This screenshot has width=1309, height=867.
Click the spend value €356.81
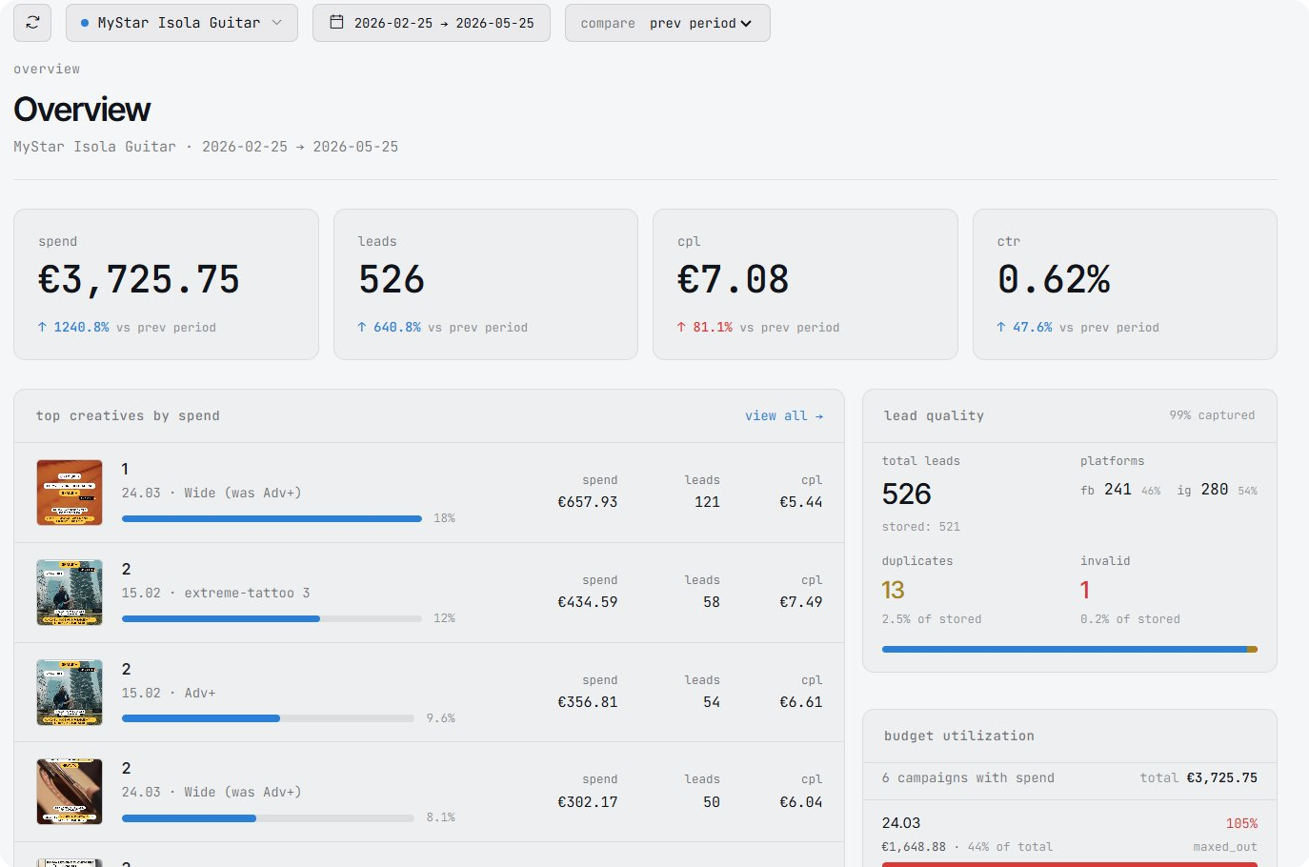pyautogui.click(x=588, y=702)
